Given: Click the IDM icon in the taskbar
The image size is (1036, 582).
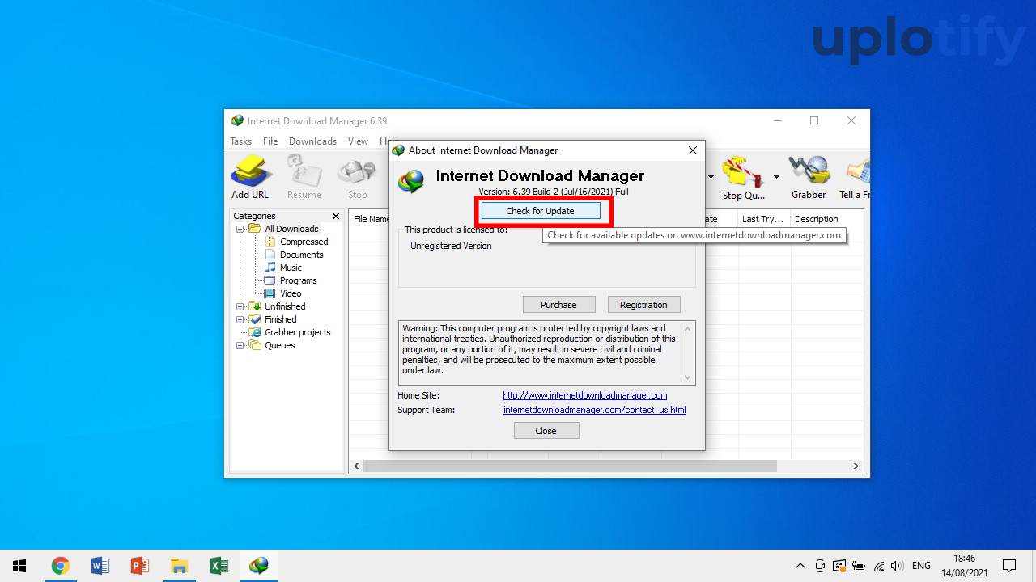Looking at the screenshot, I should click(x=259, y=566).
